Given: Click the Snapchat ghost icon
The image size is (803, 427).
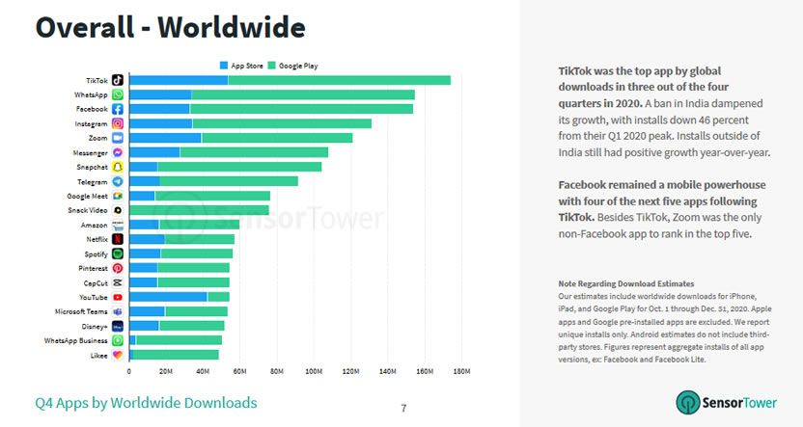Looking at the screenshot, I should click(118, 167).
